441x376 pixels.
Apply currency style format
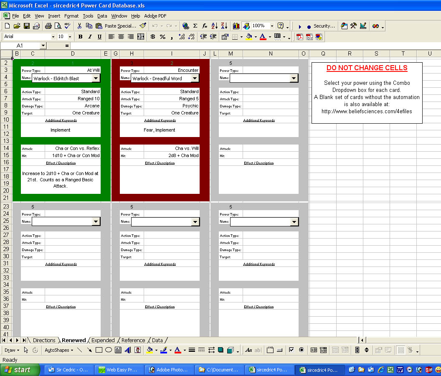point(153,37)
